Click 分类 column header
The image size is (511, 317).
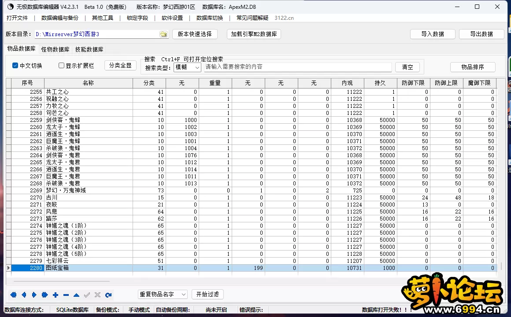tap(149, 83)
